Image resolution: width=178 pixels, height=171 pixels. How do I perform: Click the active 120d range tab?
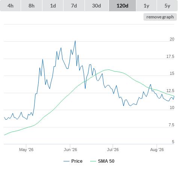[x=122, y=6]
